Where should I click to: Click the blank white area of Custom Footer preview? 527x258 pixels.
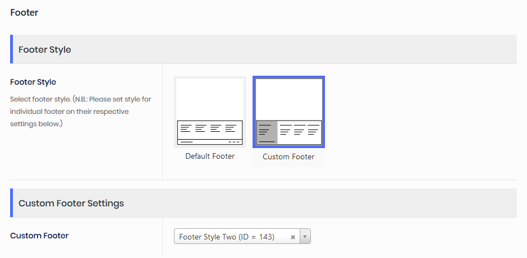288,99
